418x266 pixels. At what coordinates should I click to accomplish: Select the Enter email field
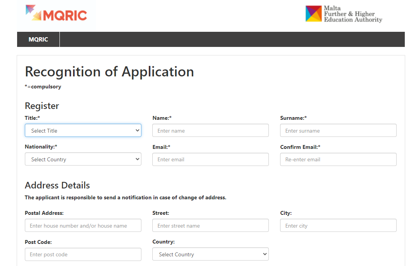(210, 159)
